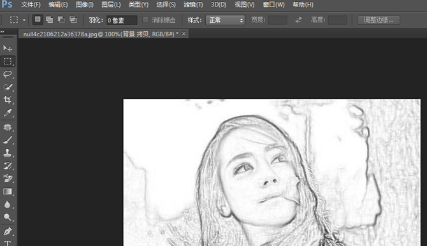The height and width of the screenshot is (246, 427).
Task: Select the Dodge tool
Action: tap(8, 217)
